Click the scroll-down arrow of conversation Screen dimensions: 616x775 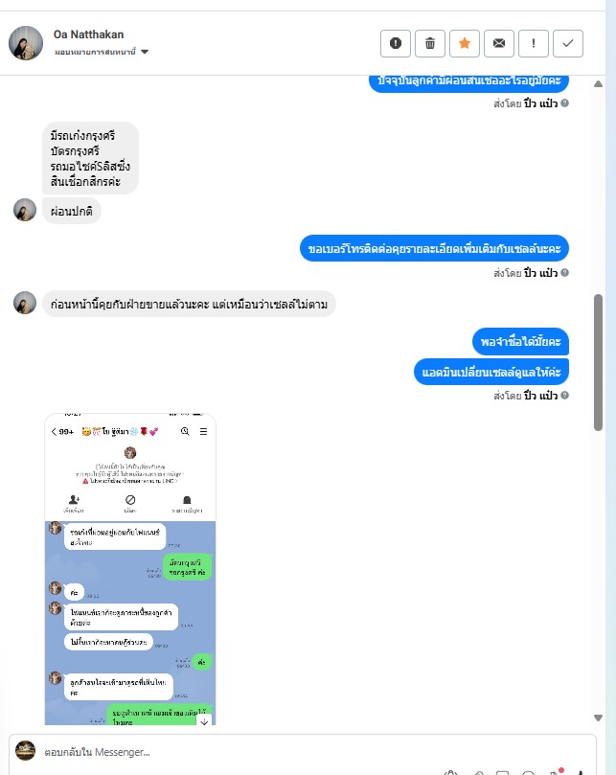click(x=598, y=718)
